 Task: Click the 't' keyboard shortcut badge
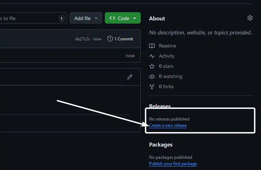point(62,18)
